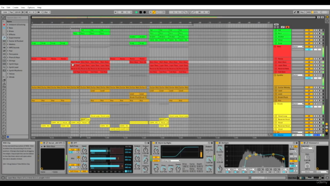Arm the Guitar Melody track for recording
Viewport: 330px width, 186px height.
[320, 87]
